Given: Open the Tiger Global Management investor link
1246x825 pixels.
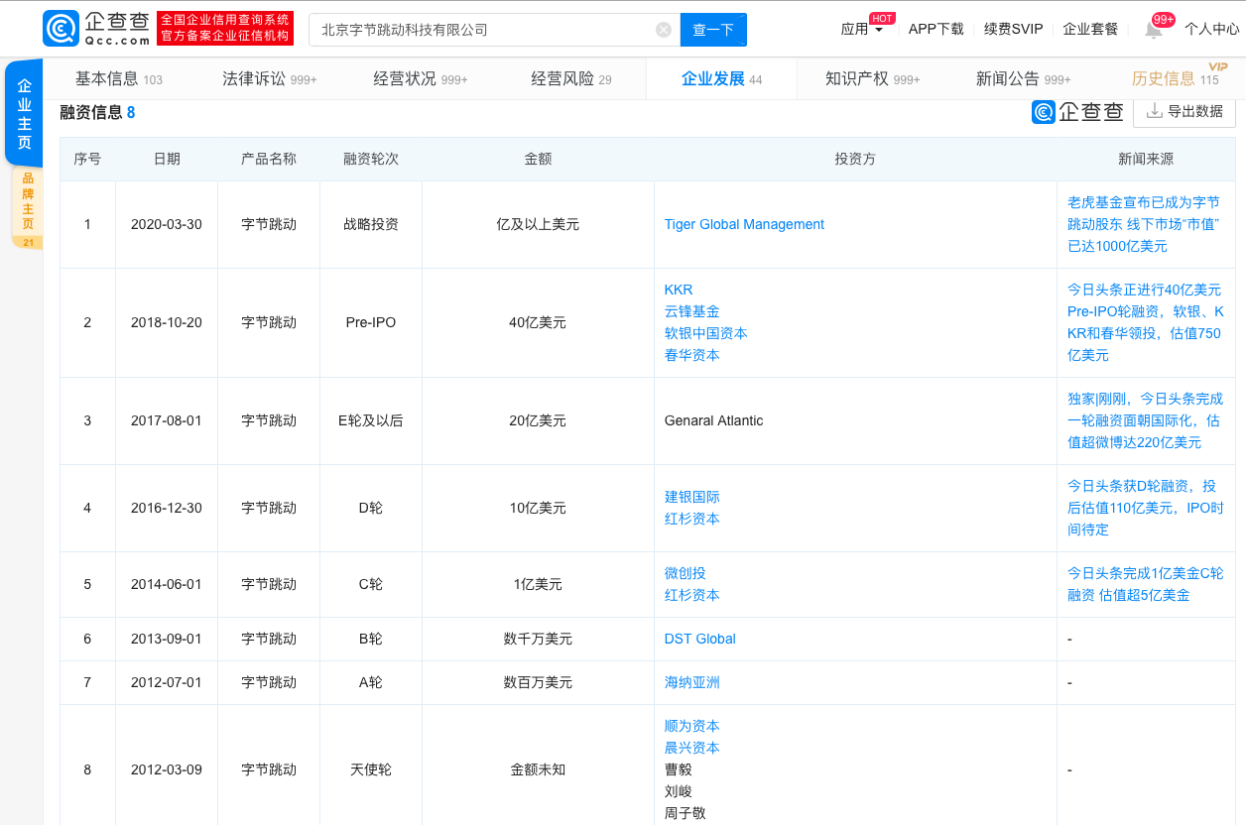Looking at the screenshot, I should tap(744, 224).
